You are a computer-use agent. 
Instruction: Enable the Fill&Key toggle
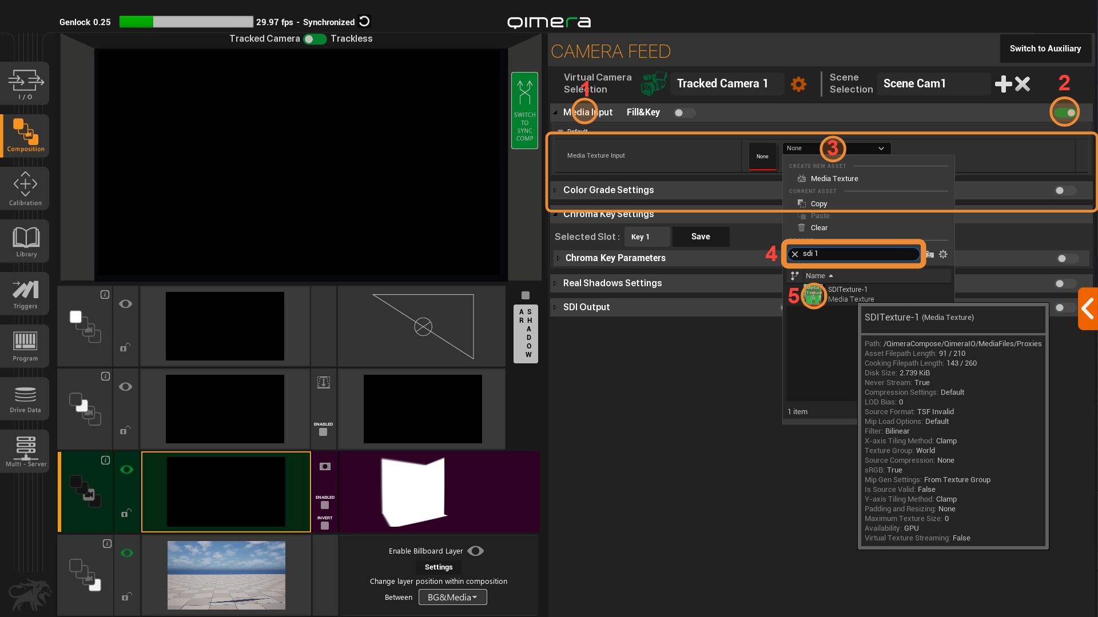pos(683,113)
